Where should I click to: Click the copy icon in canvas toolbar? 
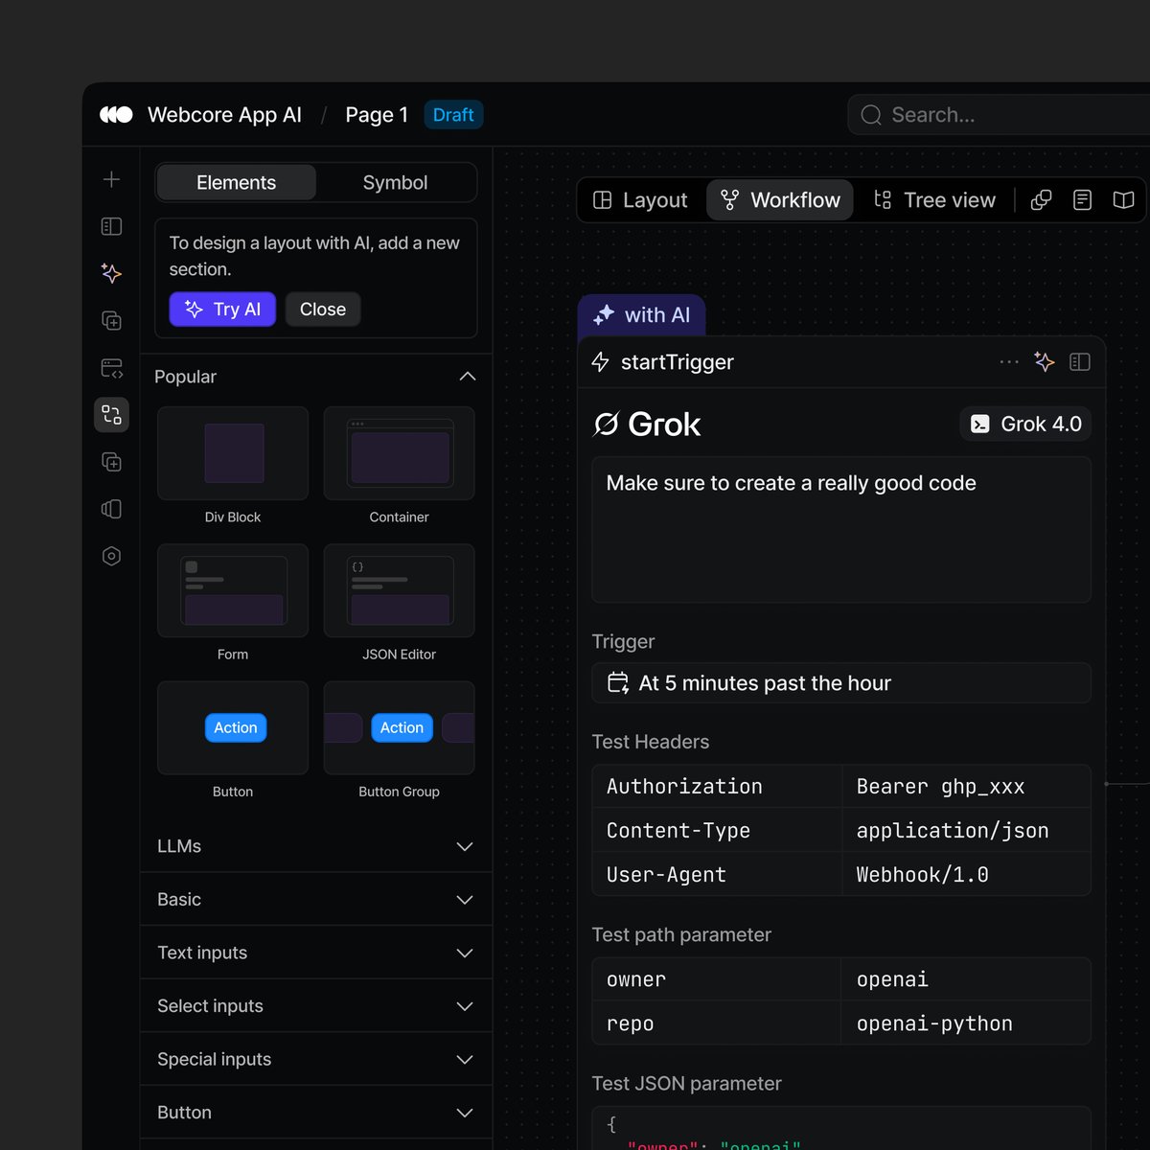[x=1041, y=200]
